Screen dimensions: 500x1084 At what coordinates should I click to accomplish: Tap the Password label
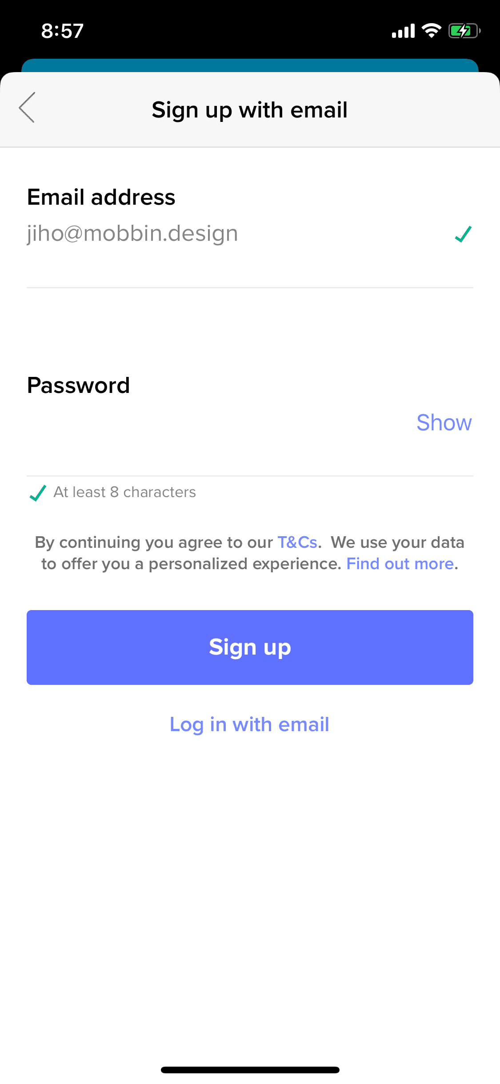click(x=78, y=385)
